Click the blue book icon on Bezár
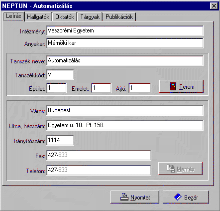Screen dimensions: 220x211 click(178, 197)
